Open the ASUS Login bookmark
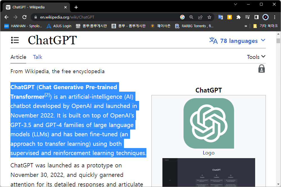Viewport: 281px width, 187px height. (x=59, y=26)
